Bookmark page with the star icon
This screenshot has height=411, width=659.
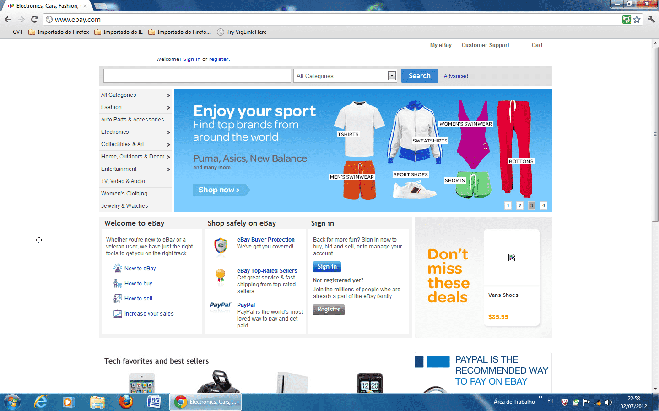click(637, 19)
